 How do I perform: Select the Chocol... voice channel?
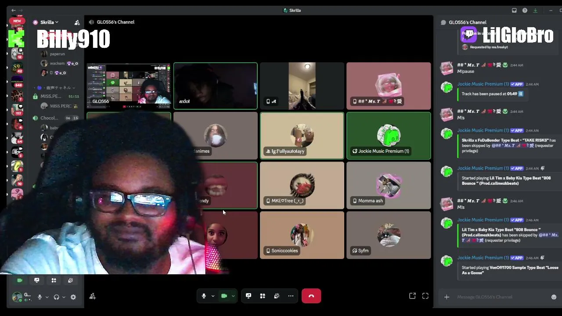pyautogui.click(x=55, y=118)
